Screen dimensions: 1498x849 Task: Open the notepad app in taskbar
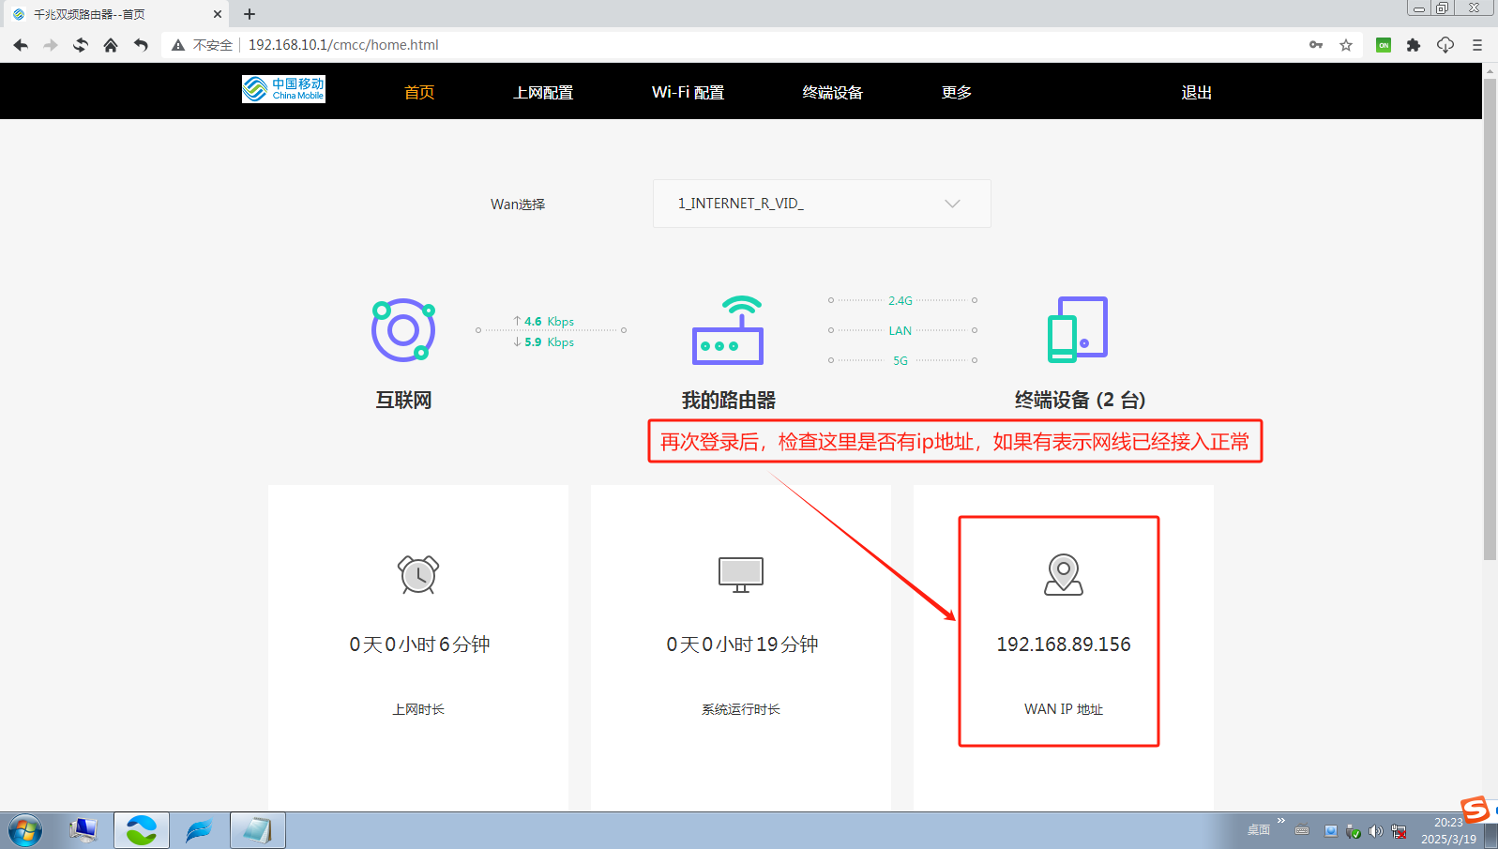point(257,831)
